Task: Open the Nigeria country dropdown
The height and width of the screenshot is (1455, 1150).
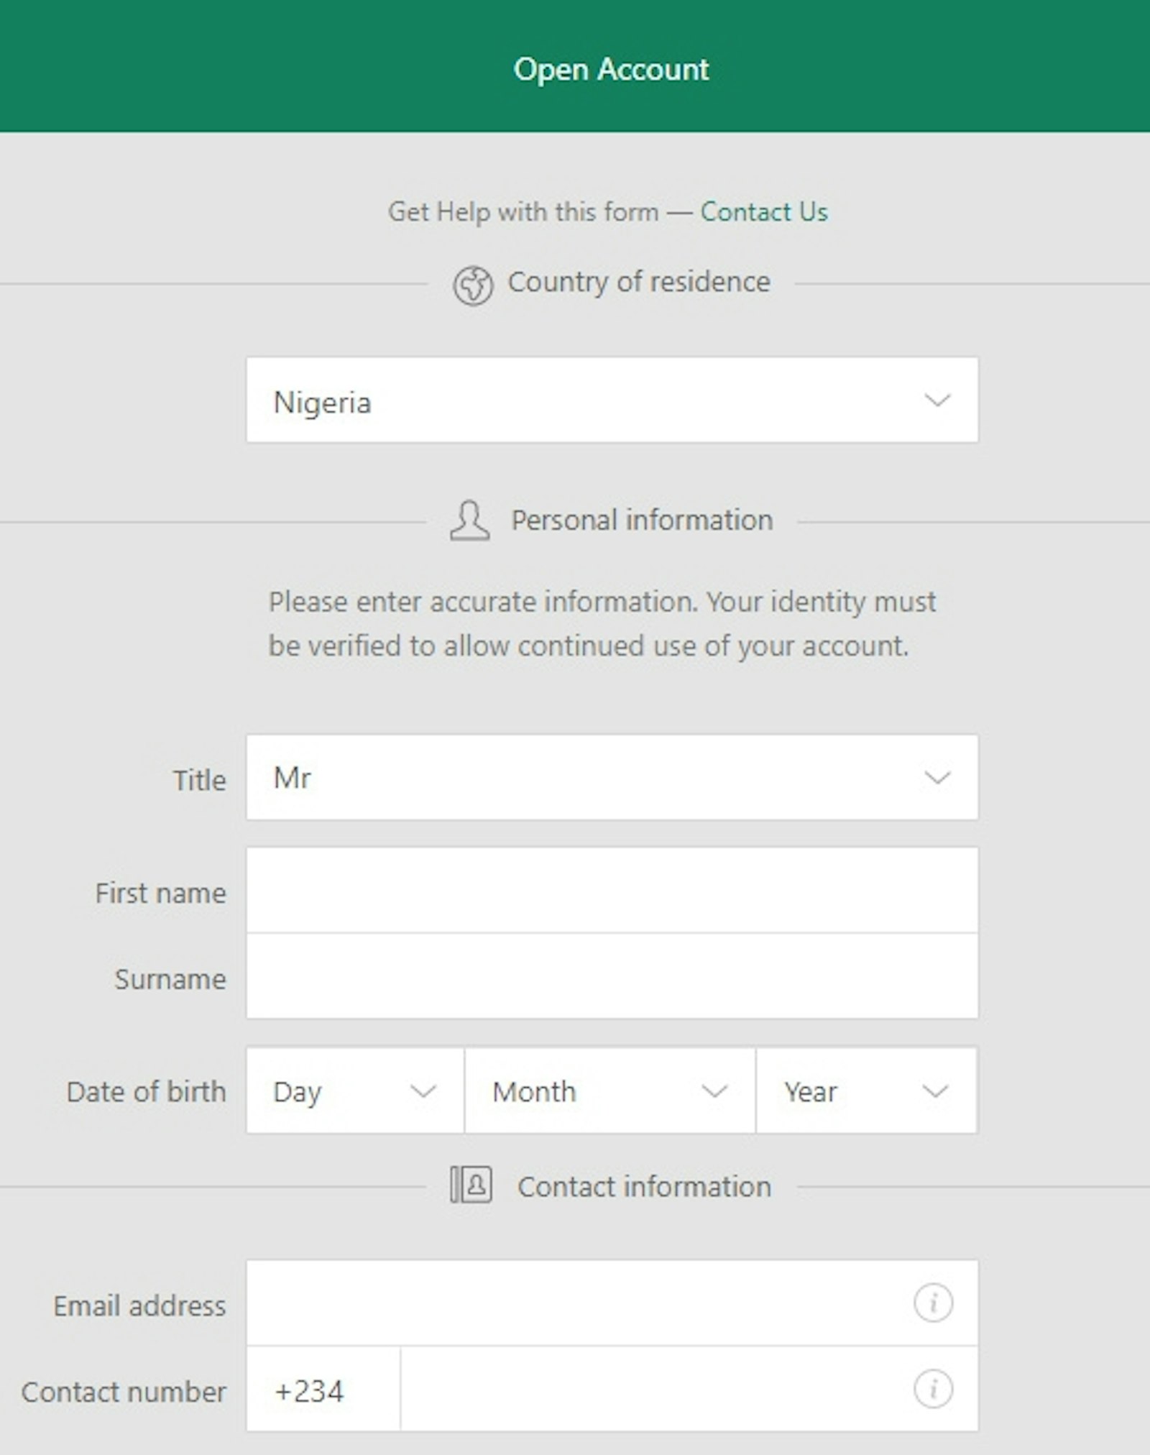Action: tap(611, 400)
